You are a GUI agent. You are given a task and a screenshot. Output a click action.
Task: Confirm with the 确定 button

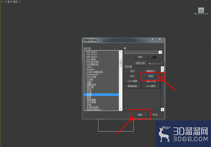click(140, 115)
